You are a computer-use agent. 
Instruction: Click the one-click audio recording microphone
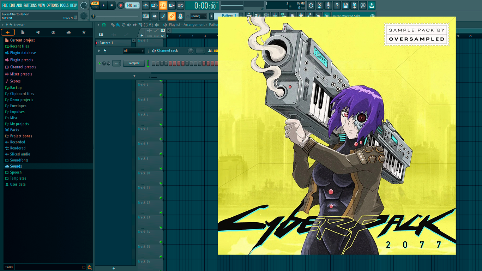328,5
